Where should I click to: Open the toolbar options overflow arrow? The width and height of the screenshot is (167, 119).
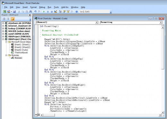point(111,13)
